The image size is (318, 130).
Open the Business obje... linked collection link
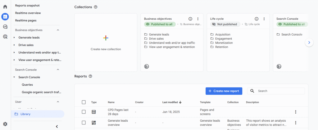191,24
